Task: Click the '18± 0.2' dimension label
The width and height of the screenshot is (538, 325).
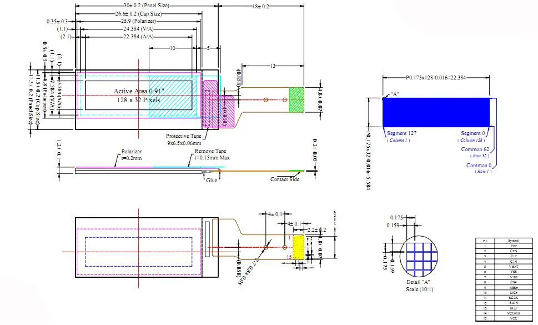Action: [x=261, y=7]
